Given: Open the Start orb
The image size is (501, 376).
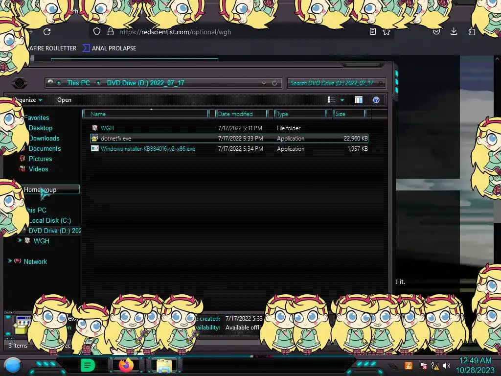Looking at the screenshot, I should tap(12, 366).
